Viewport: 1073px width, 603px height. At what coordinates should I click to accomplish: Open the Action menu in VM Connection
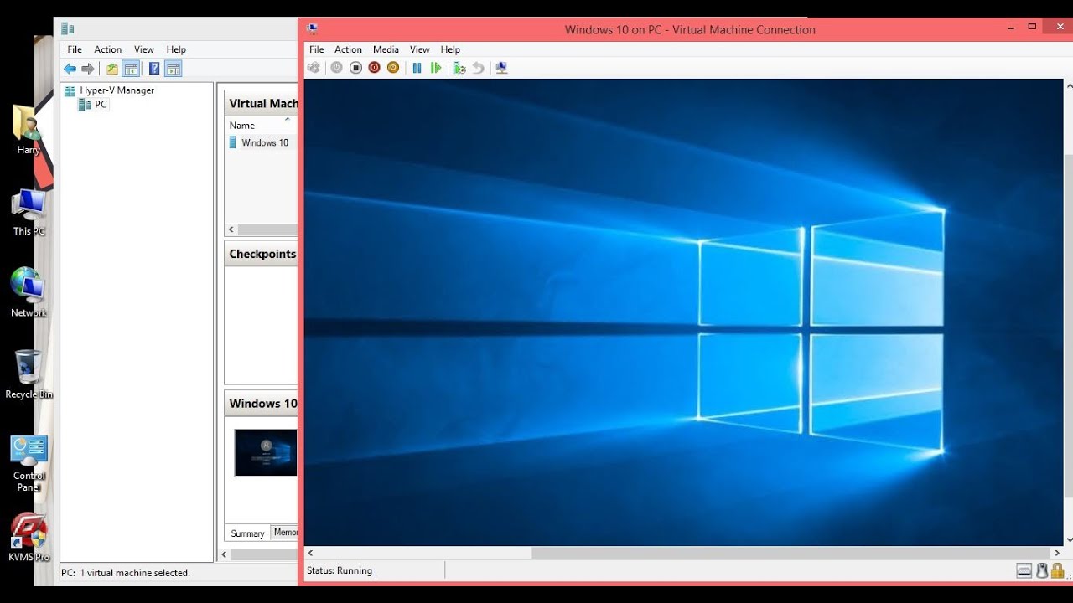click(x=348, y=49)
